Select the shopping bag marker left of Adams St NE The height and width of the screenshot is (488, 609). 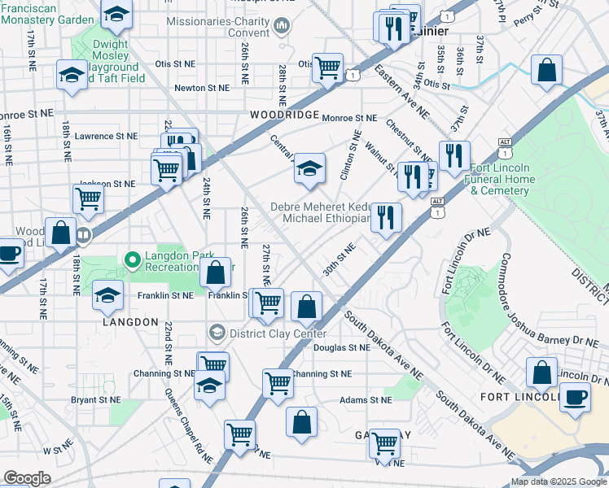pyautogui.click(x=302, y=423)
